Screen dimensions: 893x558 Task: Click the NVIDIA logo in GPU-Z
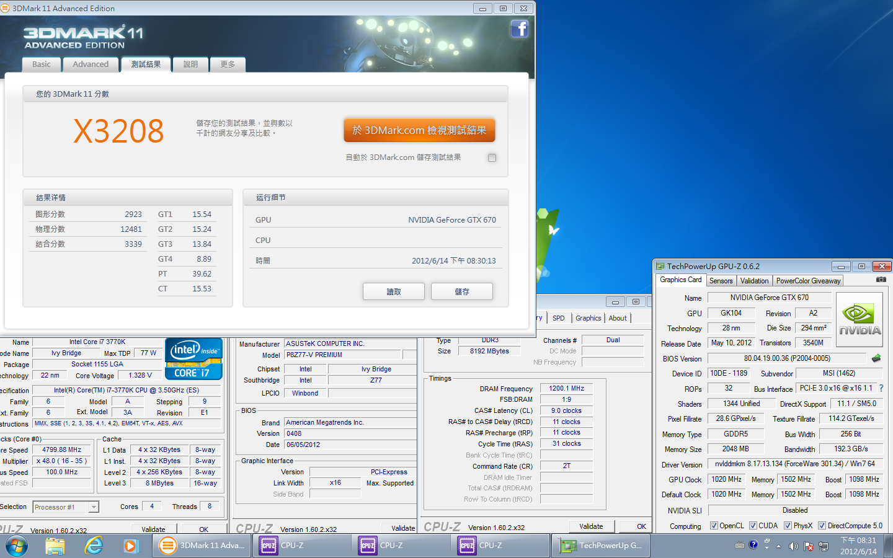pyautogui.click(x=860, y=320)
